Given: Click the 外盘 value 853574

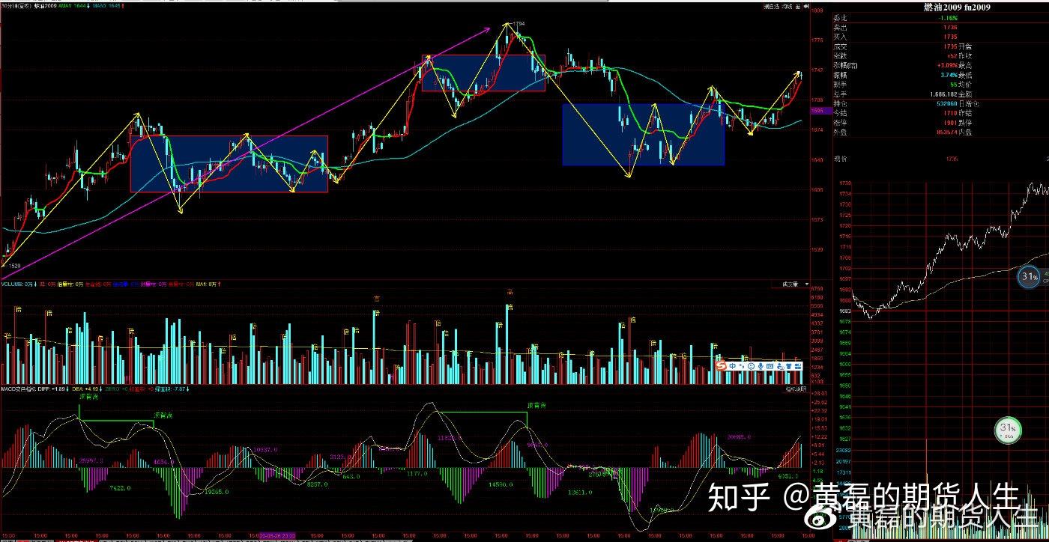Looking at the screenshot, I should [947, 133].
